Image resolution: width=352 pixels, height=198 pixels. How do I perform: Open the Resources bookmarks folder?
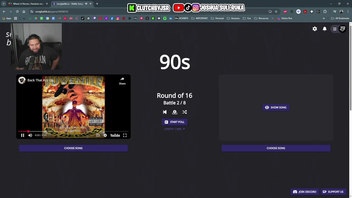(261, 18)
